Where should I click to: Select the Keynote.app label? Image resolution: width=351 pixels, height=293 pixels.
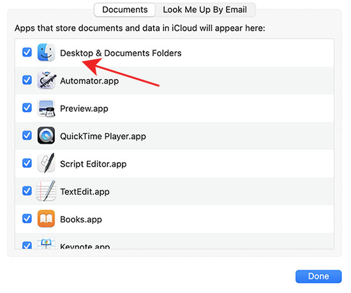coord(85,246)
